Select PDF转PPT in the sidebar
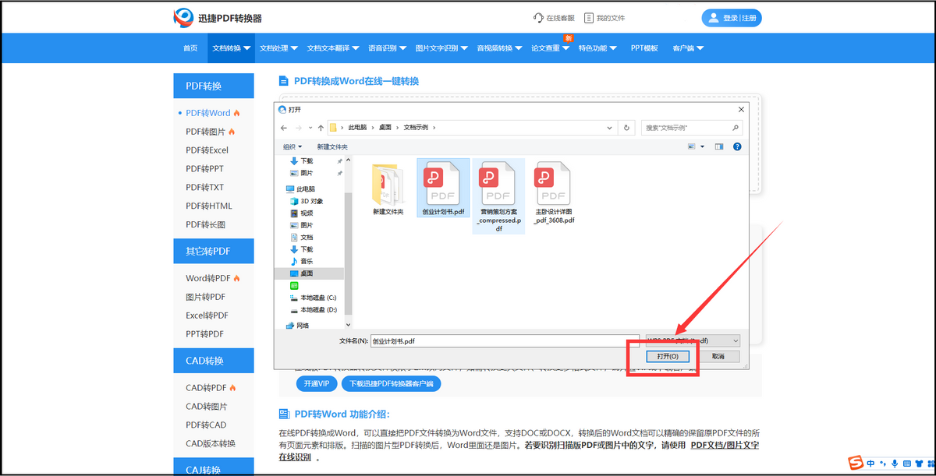Screen dimensions: 936x476 click(x=204, y=169)
